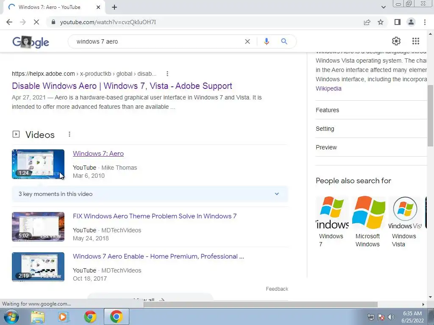
Task: Click the network tray icon
Action: point(370,317)
